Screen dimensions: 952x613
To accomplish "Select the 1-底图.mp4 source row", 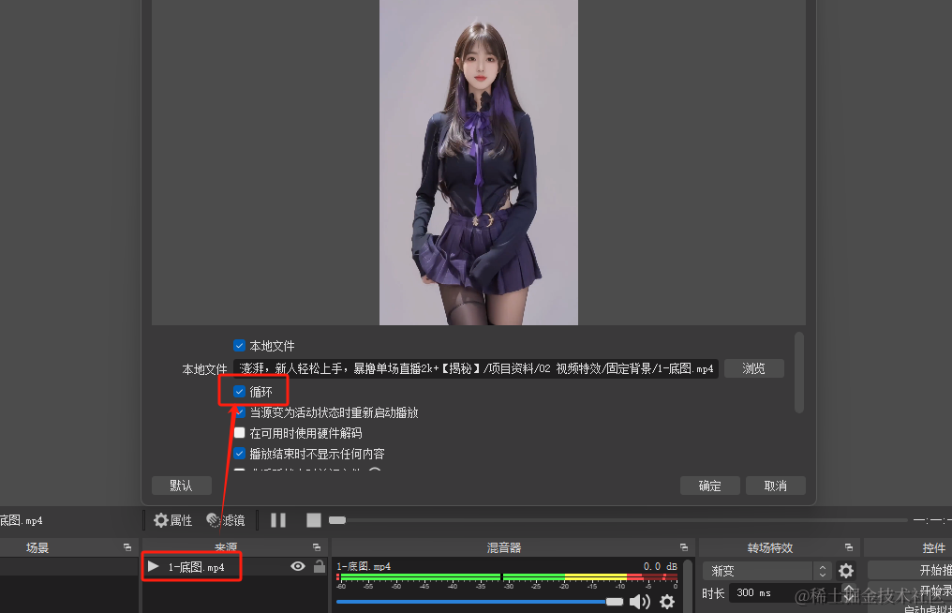I will (234, 566).
